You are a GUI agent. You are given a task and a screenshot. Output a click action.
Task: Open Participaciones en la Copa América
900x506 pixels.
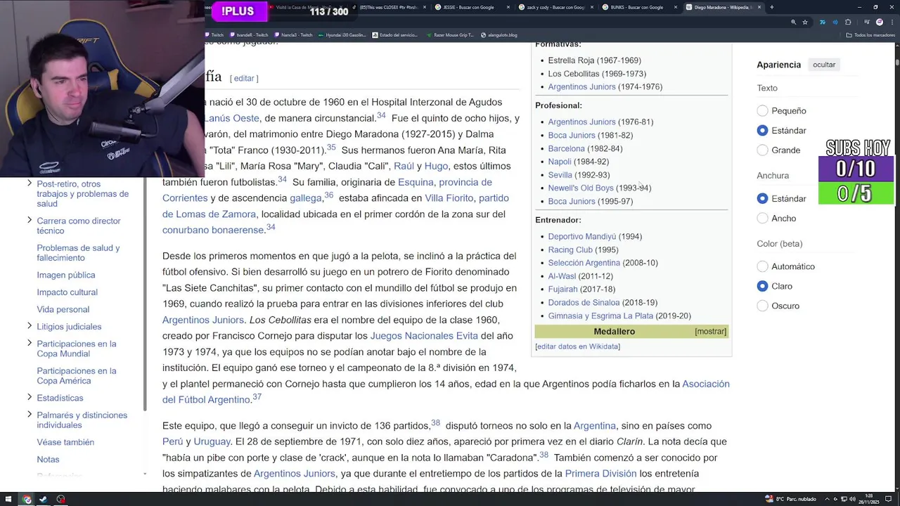(77, 376)
